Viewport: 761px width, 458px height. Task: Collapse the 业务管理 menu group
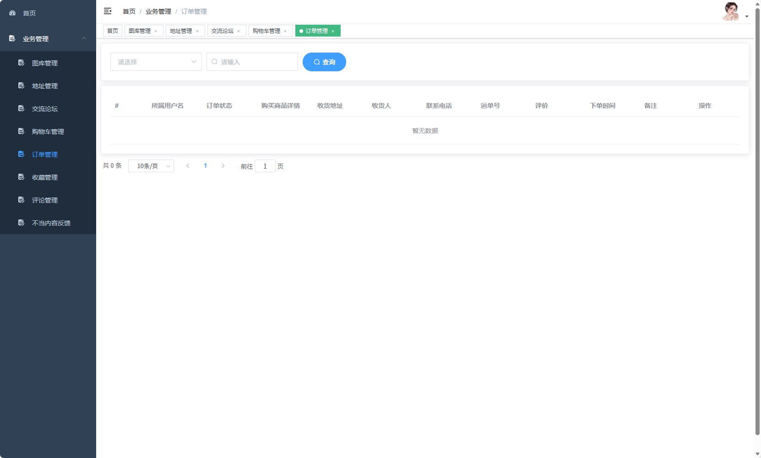[x=84, y=39]
